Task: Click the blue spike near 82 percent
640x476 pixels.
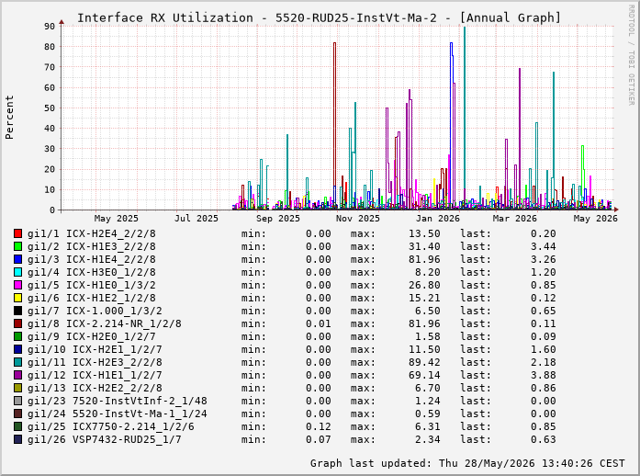Action: click(x=452, y=126)
